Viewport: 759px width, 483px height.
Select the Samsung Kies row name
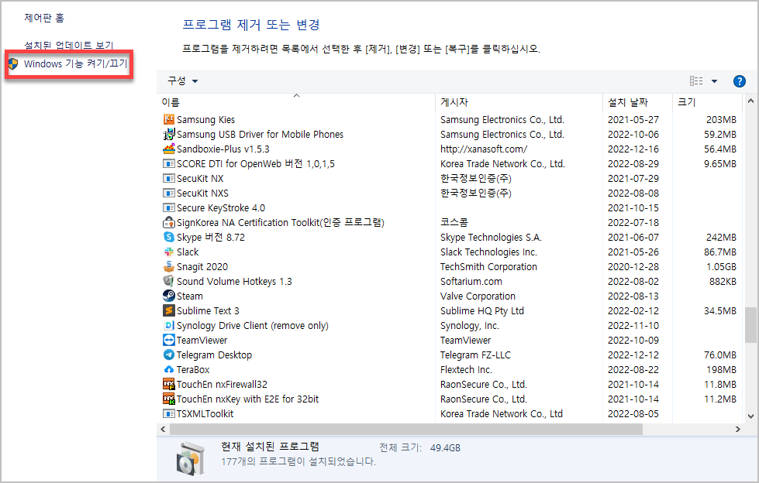(205, 119)
